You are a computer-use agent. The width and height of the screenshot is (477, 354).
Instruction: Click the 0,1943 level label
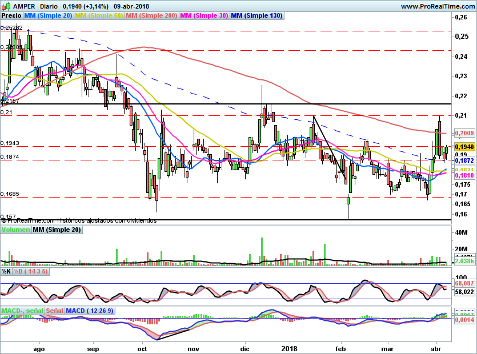(10, 143)
